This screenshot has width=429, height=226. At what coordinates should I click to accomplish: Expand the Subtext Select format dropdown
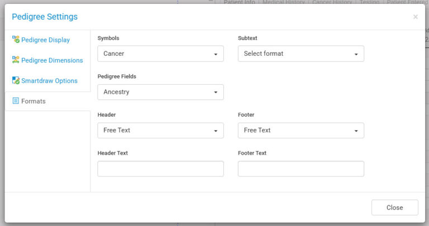(301, 54)
